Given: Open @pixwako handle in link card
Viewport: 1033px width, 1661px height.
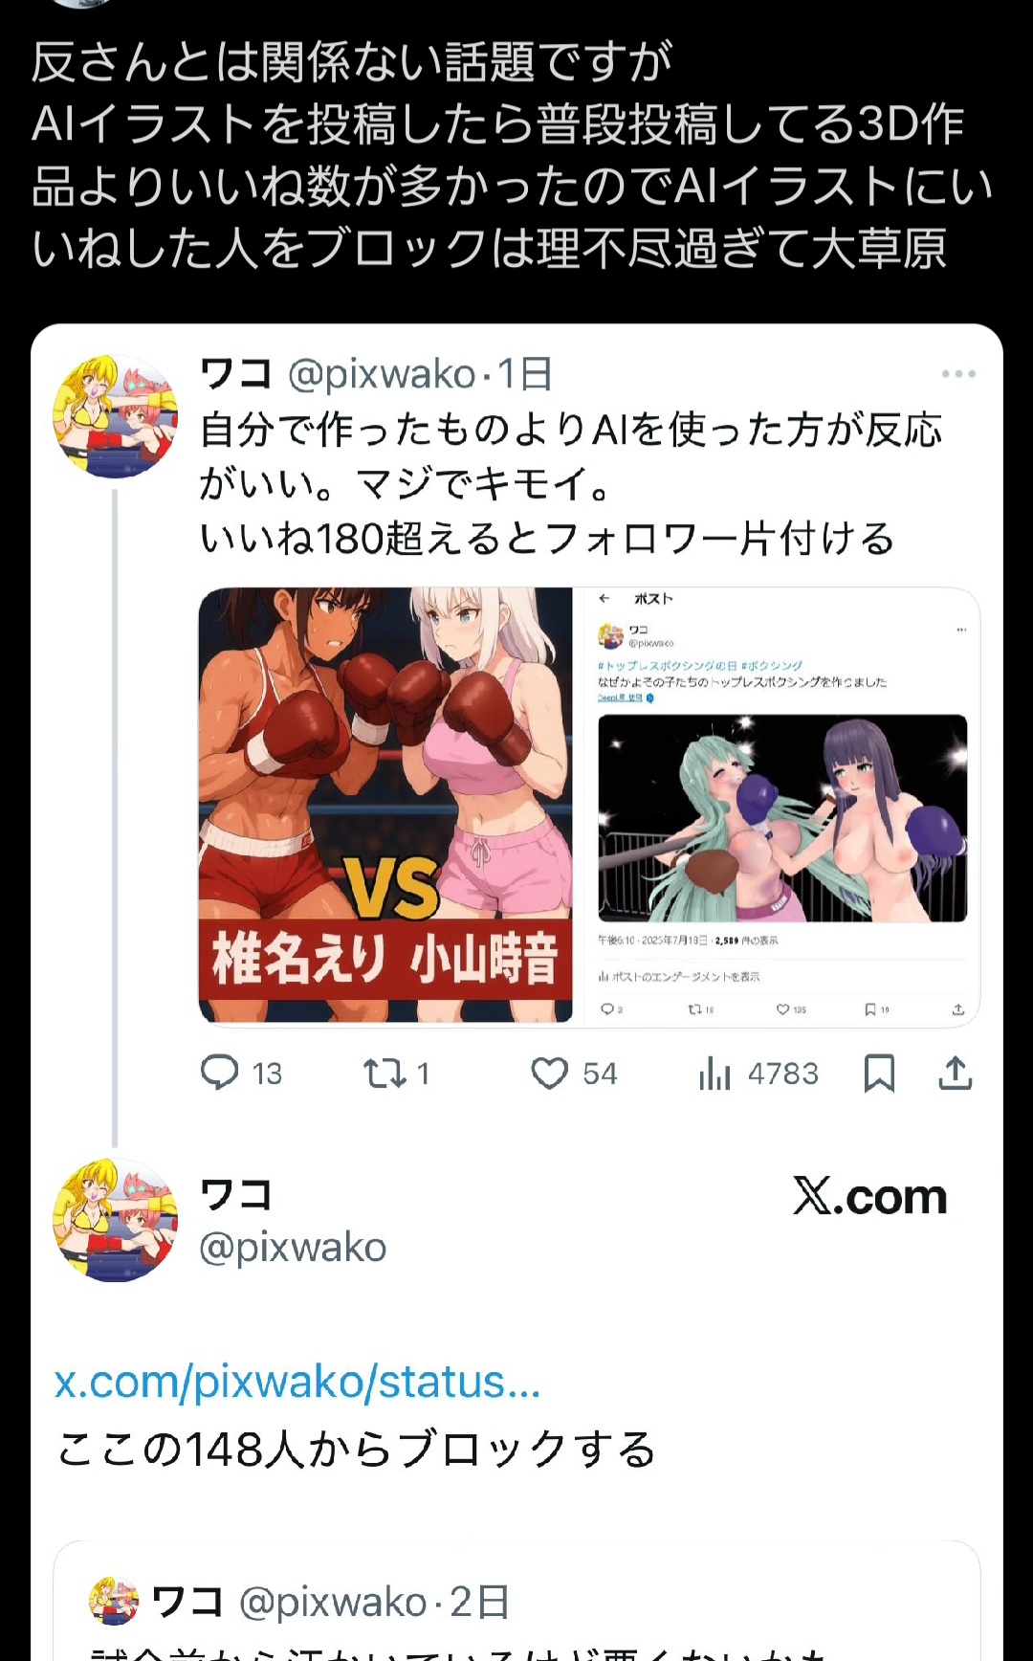Looking at the screenshot, I should coord(293,1248).
